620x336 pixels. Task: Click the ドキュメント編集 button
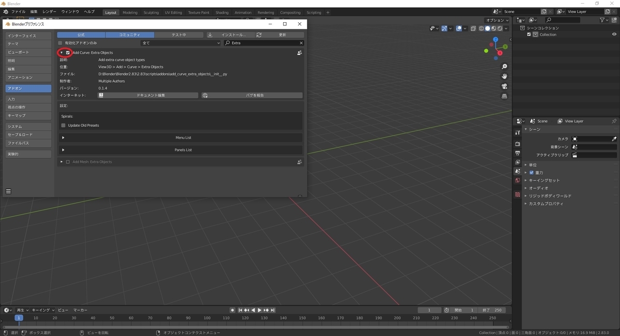[148, 95]
